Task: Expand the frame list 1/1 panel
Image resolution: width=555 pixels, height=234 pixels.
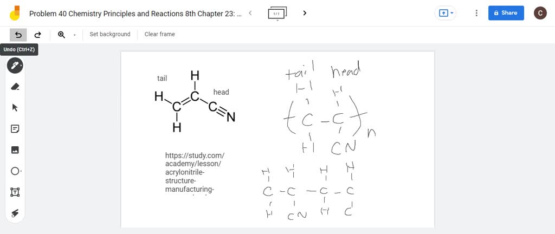Action: [277, 14]
